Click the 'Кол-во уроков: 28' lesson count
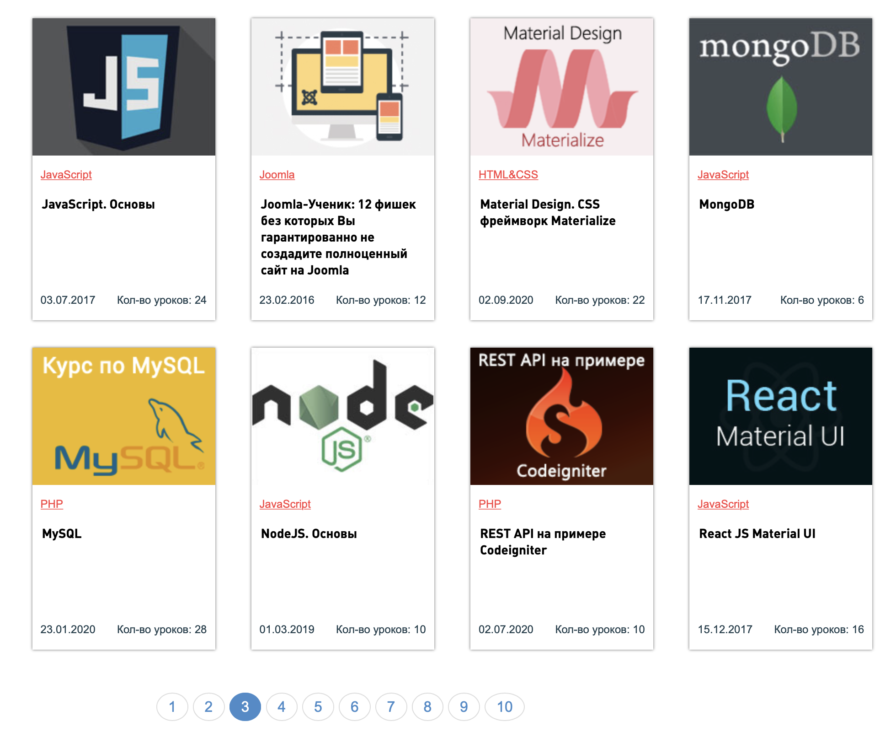 [x=162, y=630]
